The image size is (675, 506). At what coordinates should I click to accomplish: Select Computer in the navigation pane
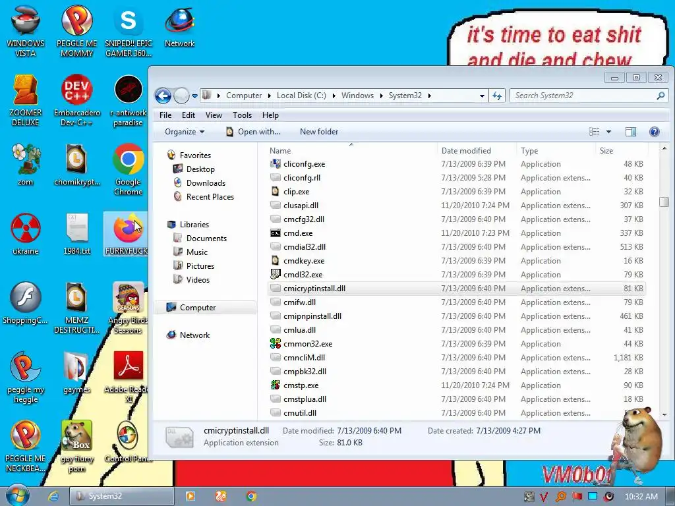(205, 308)
